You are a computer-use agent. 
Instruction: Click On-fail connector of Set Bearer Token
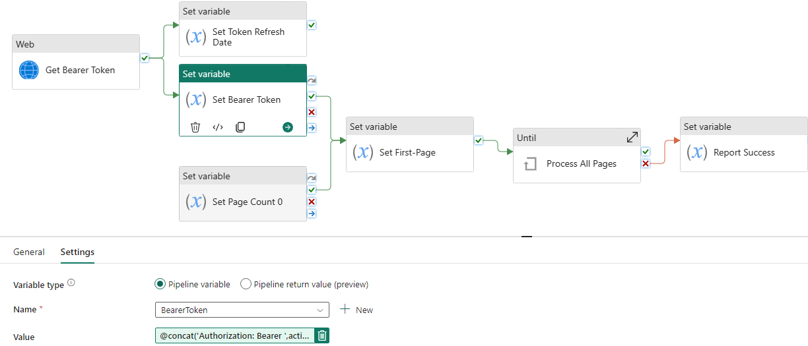312,112
